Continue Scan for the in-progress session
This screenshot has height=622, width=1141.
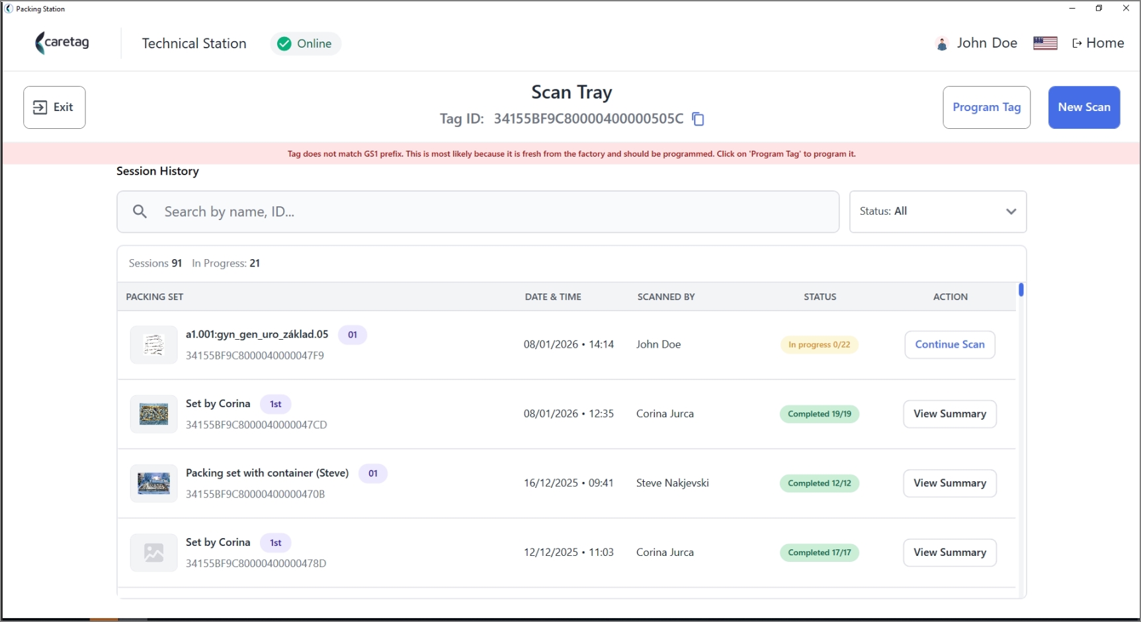pyautogui.click(x=950, y=344)
